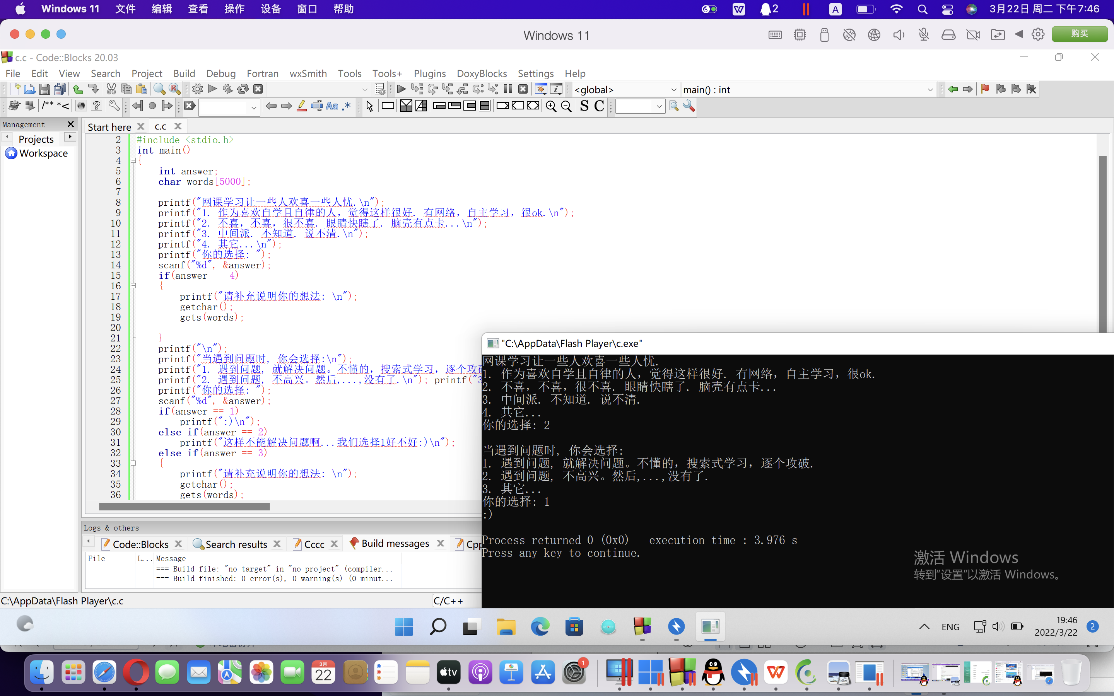1114x696 pixels.
Task: Click the Cut scissors icon
Action: 111,89
